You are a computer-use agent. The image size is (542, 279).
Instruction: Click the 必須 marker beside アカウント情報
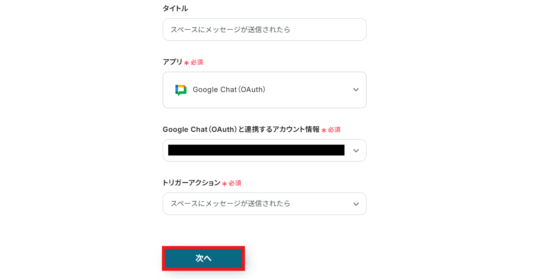tap(334, 130)
